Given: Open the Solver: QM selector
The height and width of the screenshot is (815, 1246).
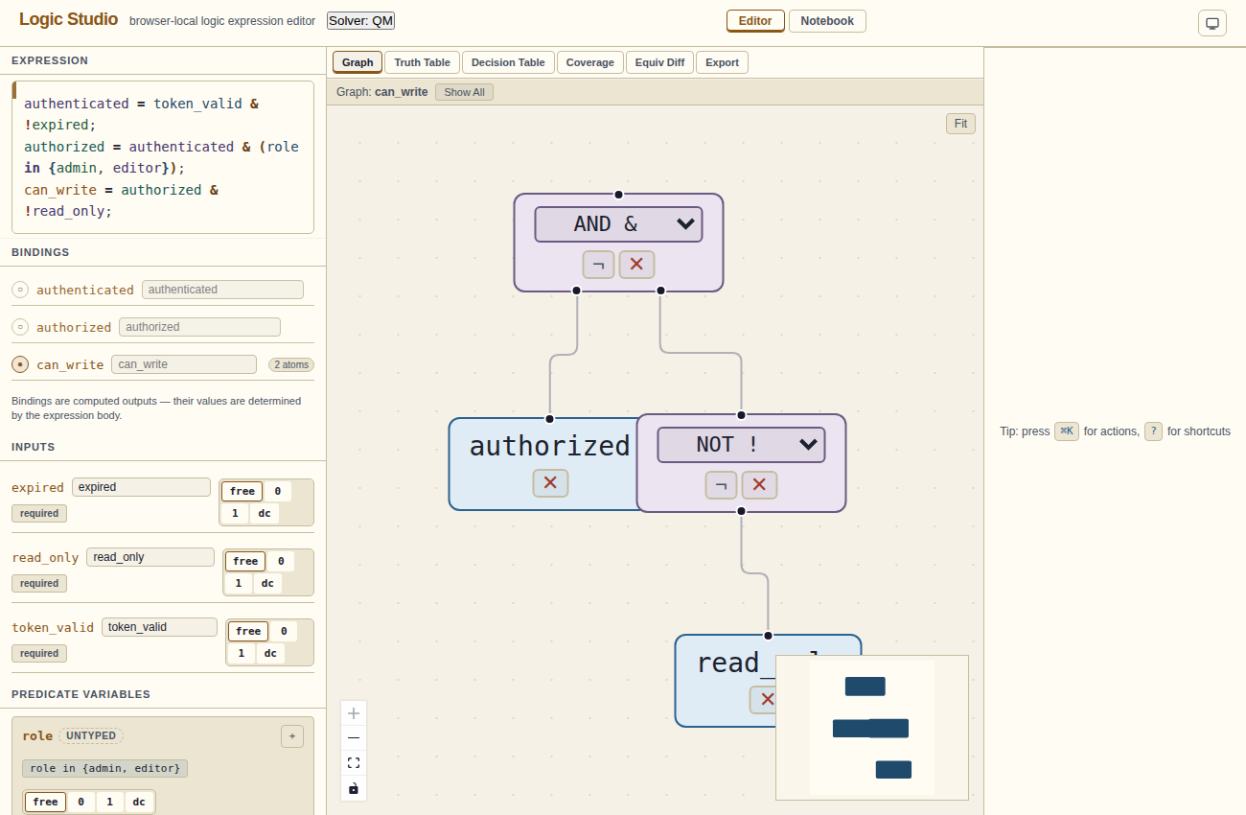Looking at the screenshot, I should pyautogui.click(x=360, y=21).
